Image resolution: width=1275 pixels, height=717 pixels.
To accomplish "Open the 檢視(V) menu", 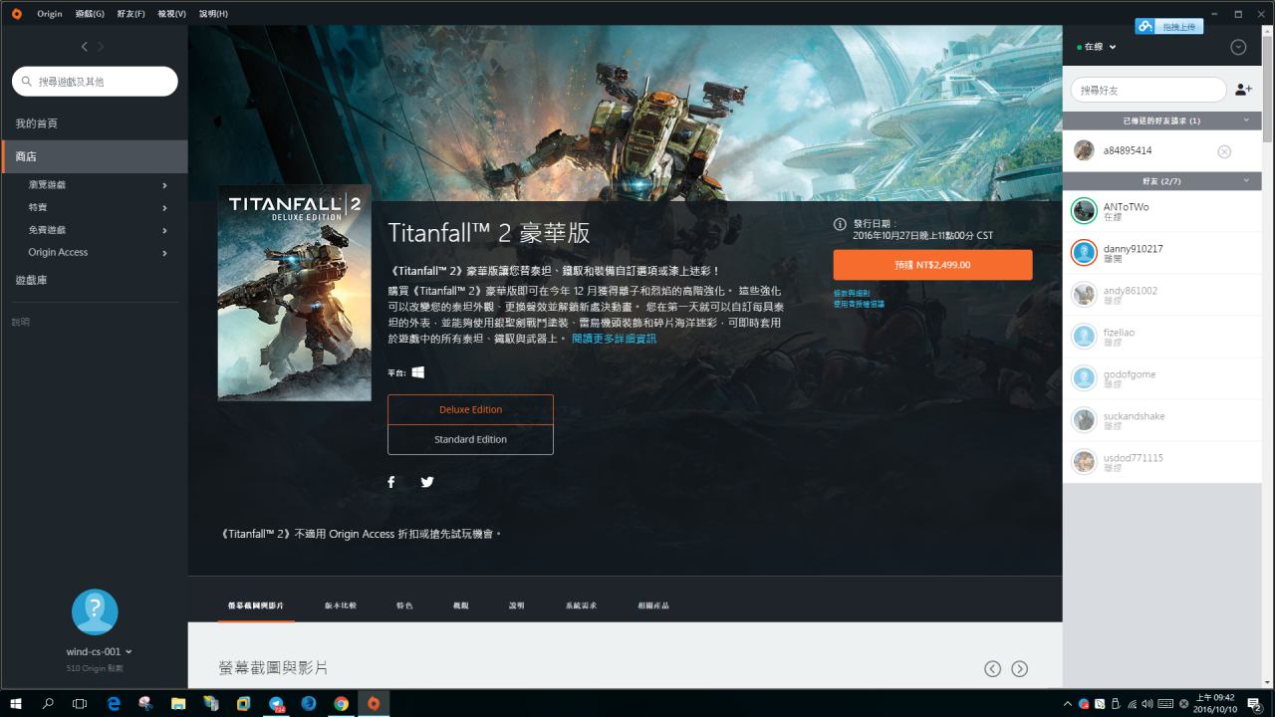I will click(171, 14).
